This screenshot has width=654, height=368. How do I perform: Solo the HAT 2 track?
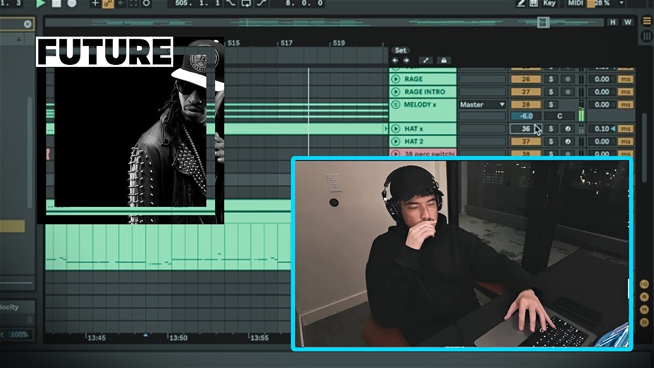(551, 141)
